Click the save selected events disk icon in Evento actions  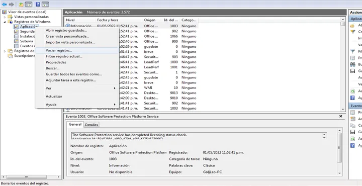click(x=352, y=132)
